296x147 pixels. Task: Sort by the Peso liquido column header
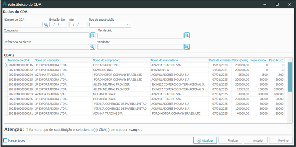click(259, 60)
